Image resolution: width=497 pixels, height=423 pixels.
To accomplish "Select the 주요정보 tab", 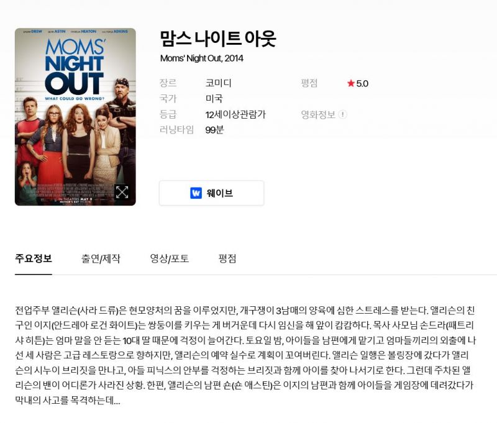I will tap(34, 258).
